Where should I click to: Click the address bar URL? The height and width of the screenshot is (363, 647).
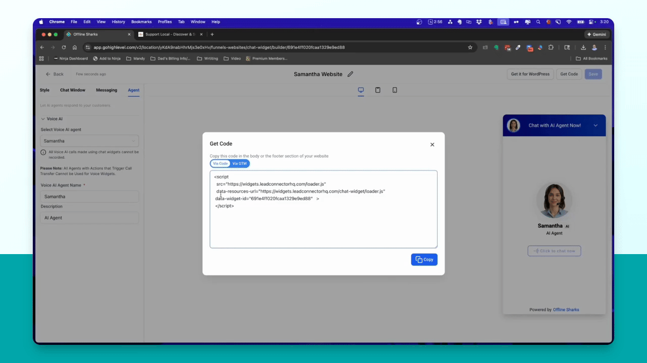(x=219, y=47)
